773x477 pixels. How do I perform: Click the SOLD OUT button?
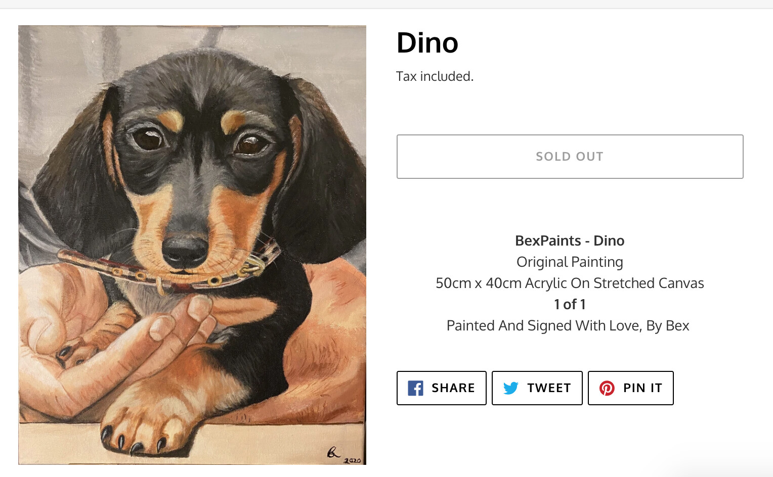point(570,157)
